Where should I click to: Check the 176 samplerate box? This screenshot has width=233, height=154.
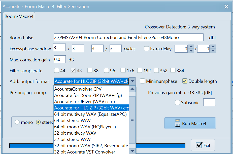coord(123,70)
